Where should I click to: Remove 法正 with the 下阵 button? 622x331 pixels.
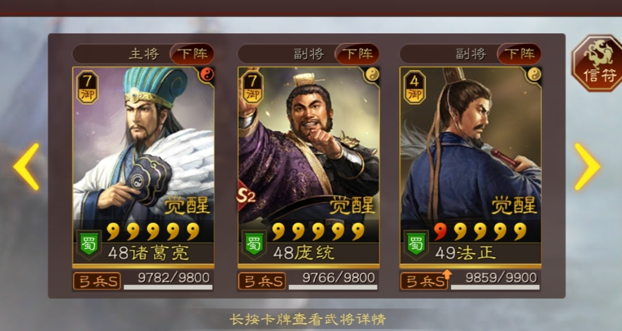[x=519, y=54]
